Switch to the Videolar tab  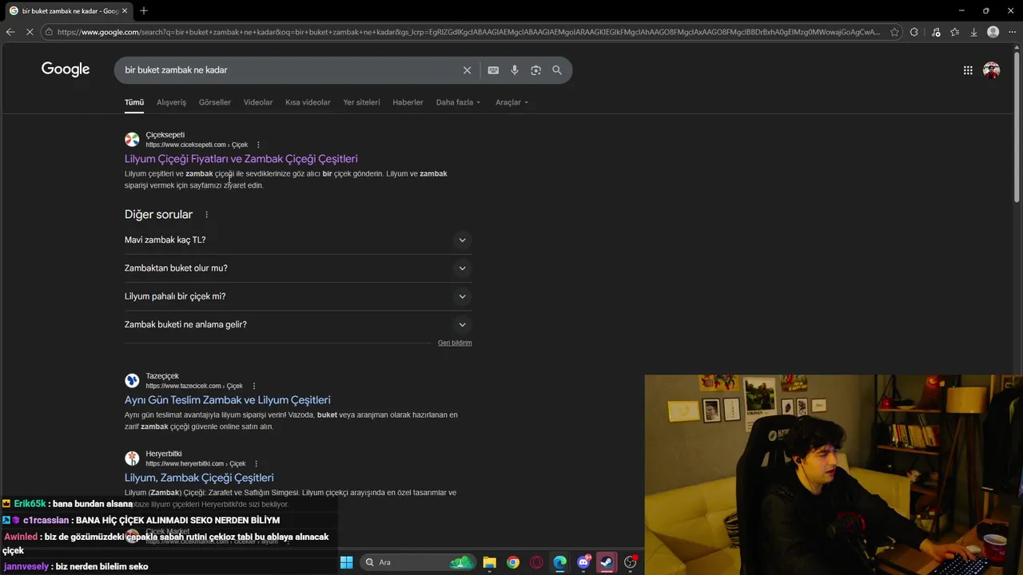point(258,102)
